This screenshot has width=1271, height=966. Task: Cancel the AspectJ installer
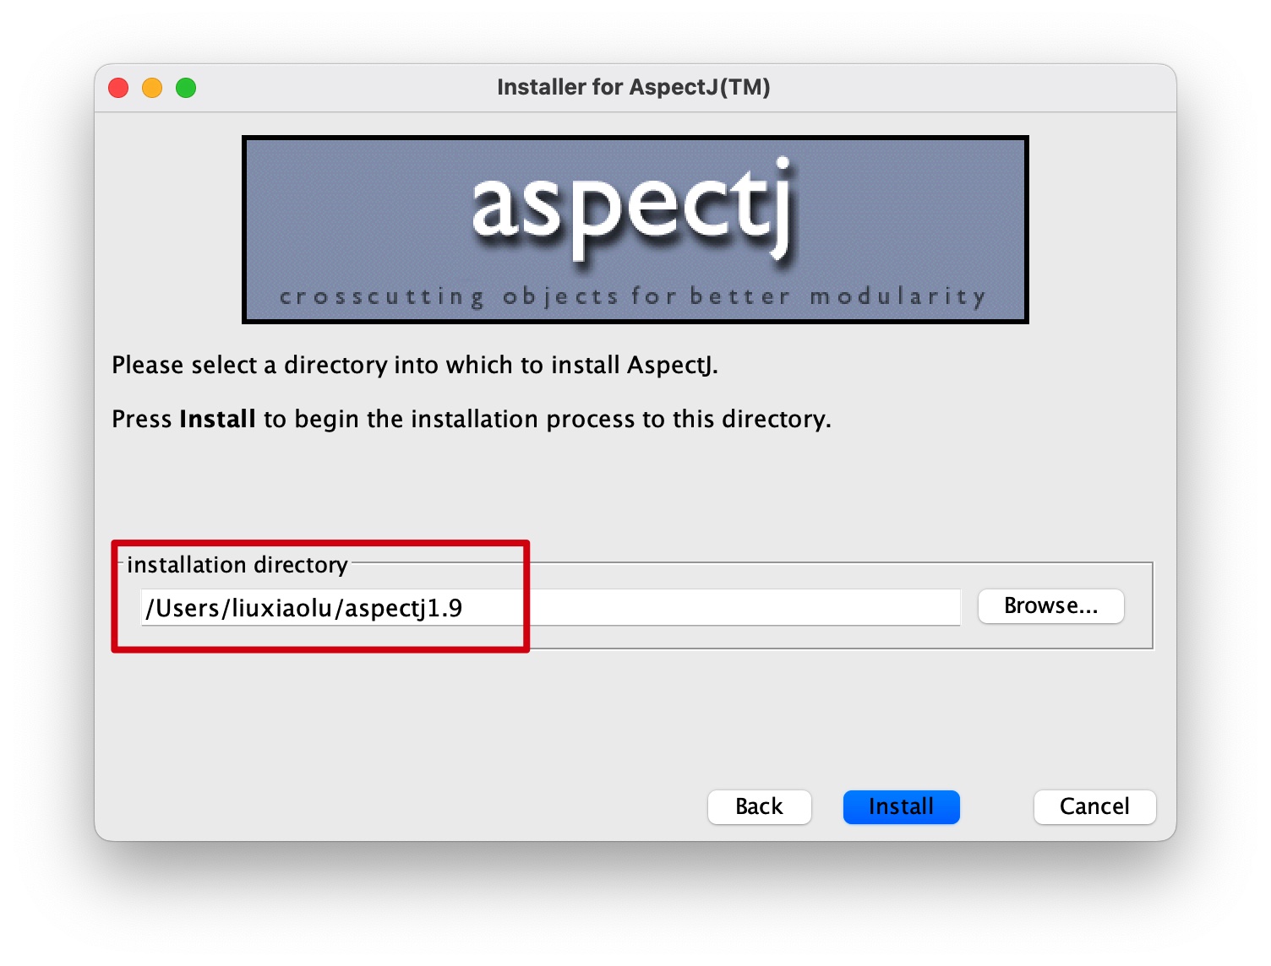click(1094, 806)
